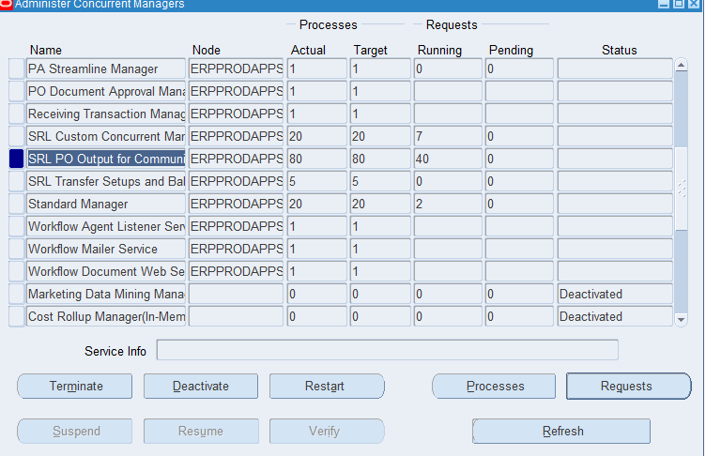The image size is (706, 456).
Task: Click the Restart button
Action: coord(326,387)
